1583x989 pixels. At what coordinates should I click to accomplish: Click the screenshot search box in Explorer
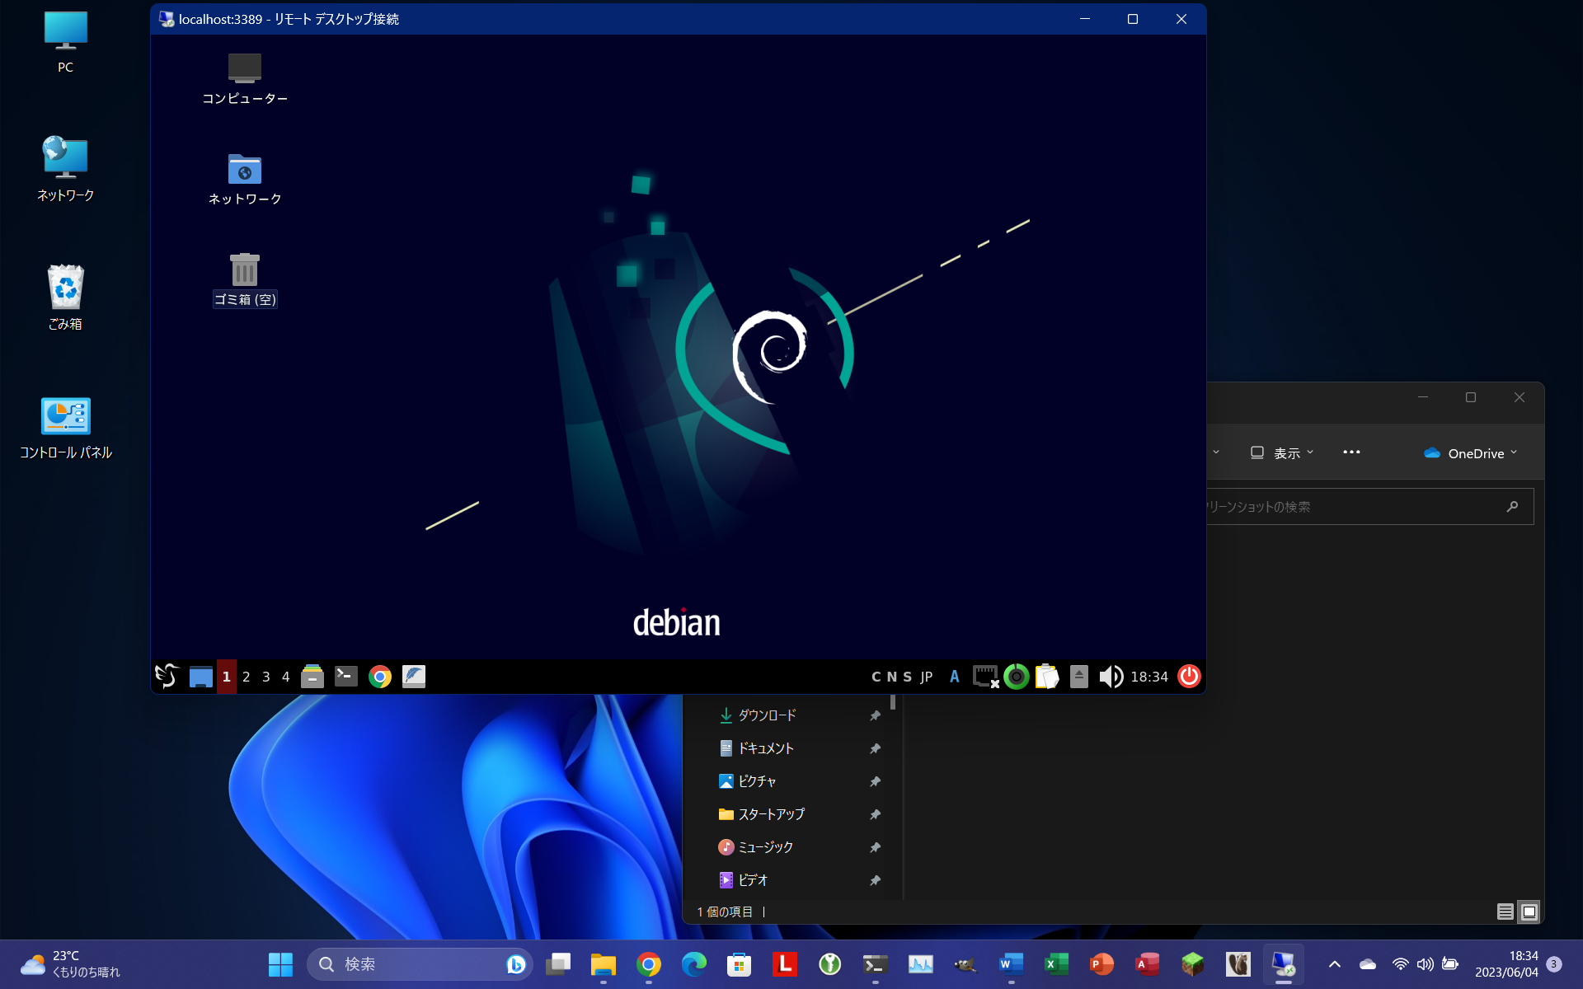coord(1360,507)
